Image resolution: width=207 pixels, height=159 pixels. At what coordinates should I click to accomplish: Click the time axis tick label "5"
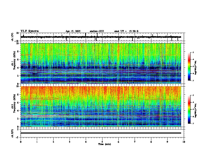[x=102, y=142]
